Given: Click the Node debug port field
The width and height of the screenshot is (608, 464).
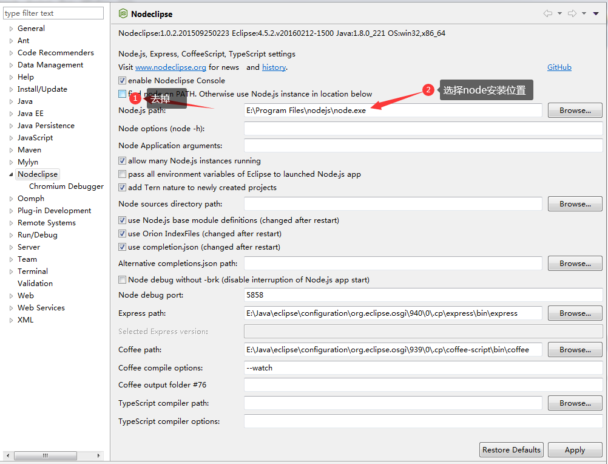Looking at the screenshot, I should 423,295.
